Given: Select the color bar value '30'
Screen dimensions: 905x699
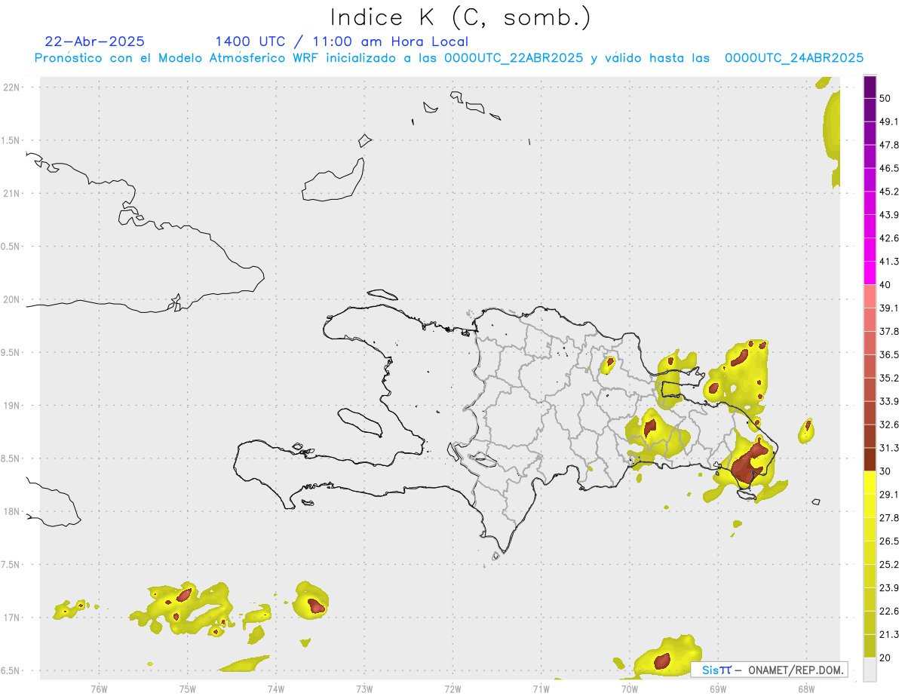Looking at the screenshot, I should click(885, 471).
